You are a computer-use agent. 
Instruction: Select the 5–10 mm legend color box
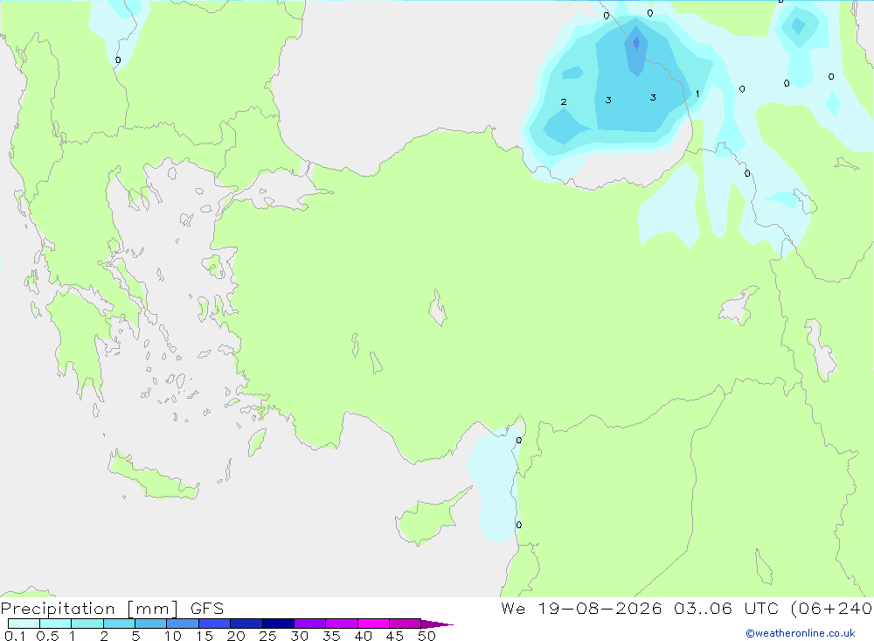pos(151,624)
